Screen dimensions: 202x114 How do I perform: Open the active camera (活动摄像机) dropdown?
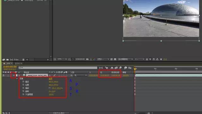coord(125,59)
